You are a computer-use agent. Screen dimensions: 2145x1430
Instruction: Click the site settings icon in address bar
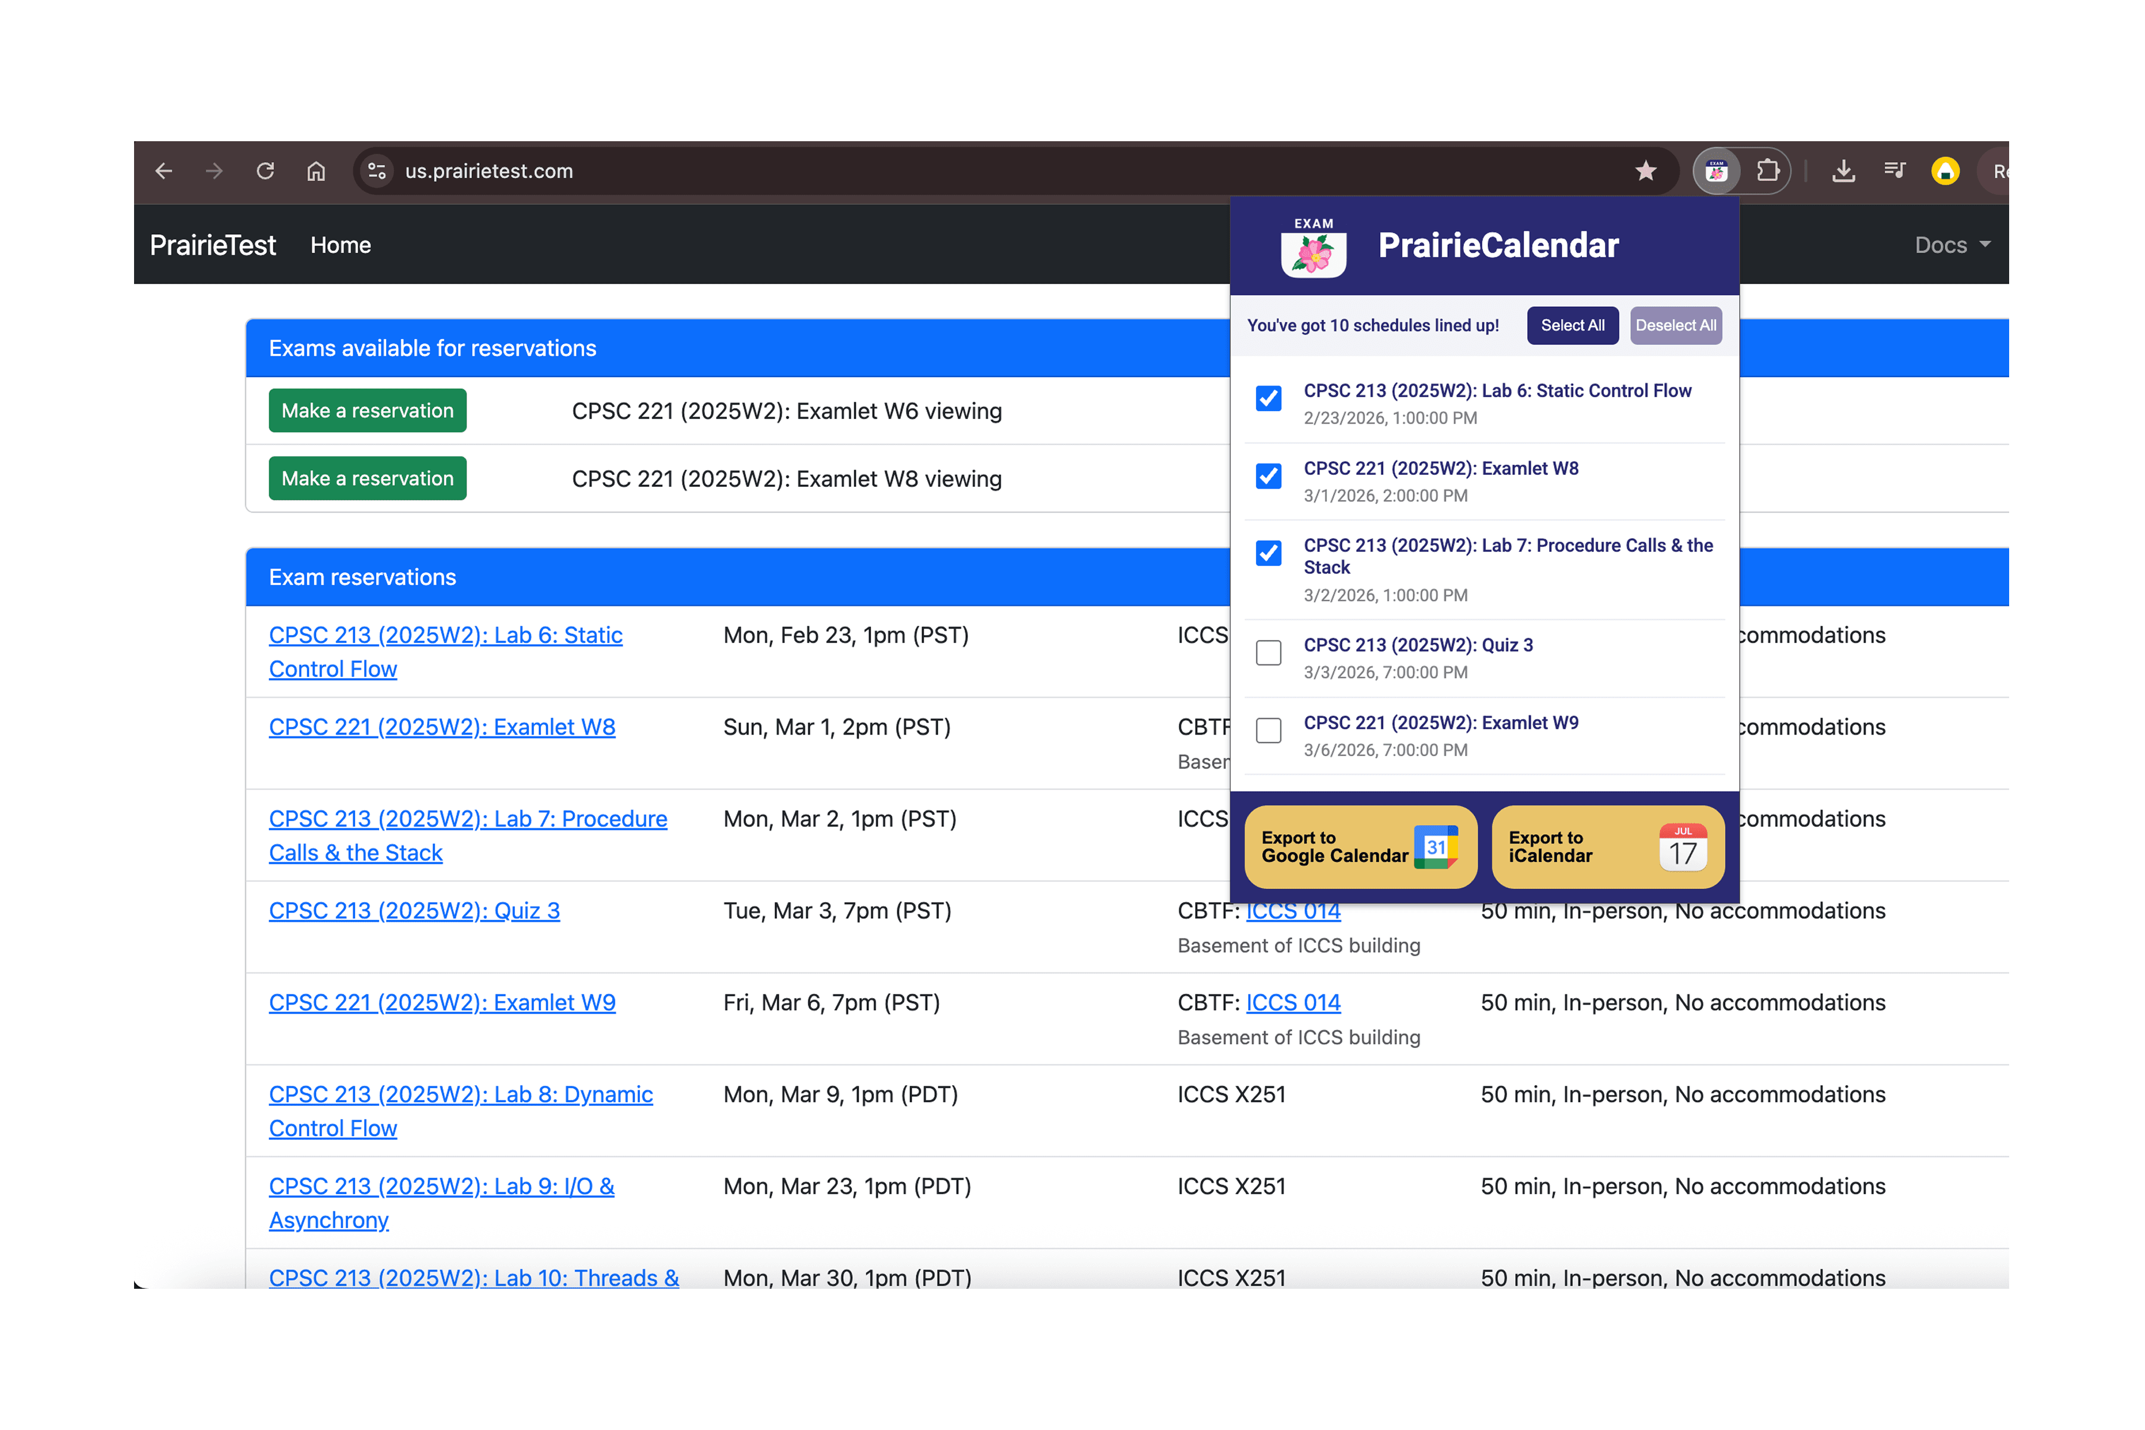[377, 172]
